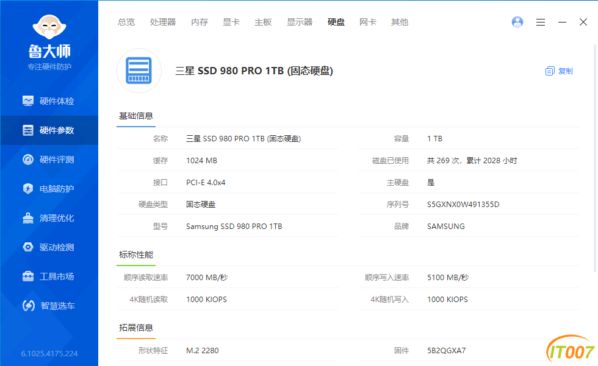Open 工具市场 text in sidebar
This screenshot has height=366, width=598.
click(x=57, y=276)
